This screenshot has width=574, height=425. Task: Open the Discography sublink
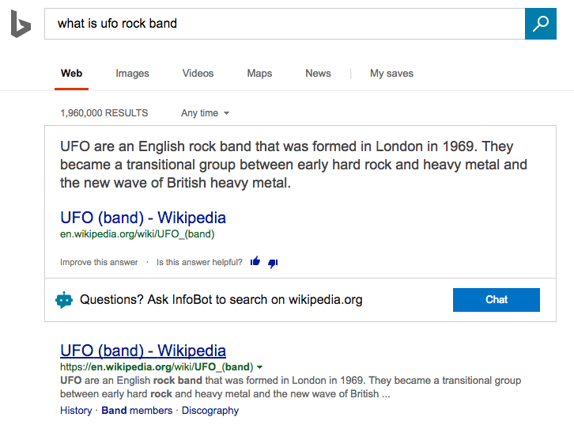pyautogui.click(x=210, y=411)
